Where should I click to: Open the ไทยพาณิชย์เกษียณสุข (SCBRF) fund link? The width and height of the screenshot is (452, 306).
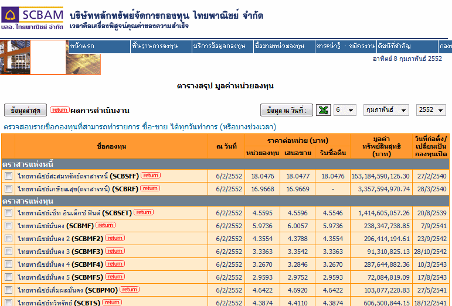pos(78,189)
